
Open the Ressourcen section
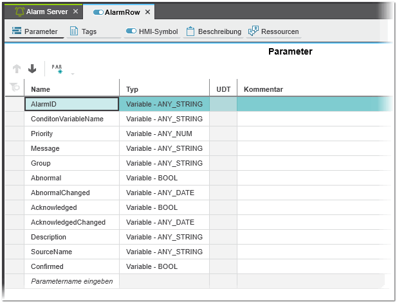(x=273, y=31)
